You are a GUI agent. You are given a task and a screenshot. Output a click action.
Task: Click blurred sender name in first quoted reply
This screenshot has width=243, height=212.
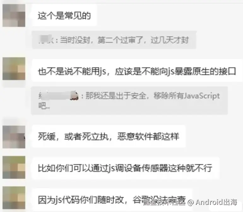pyautogui.click(x=46, y=40)
